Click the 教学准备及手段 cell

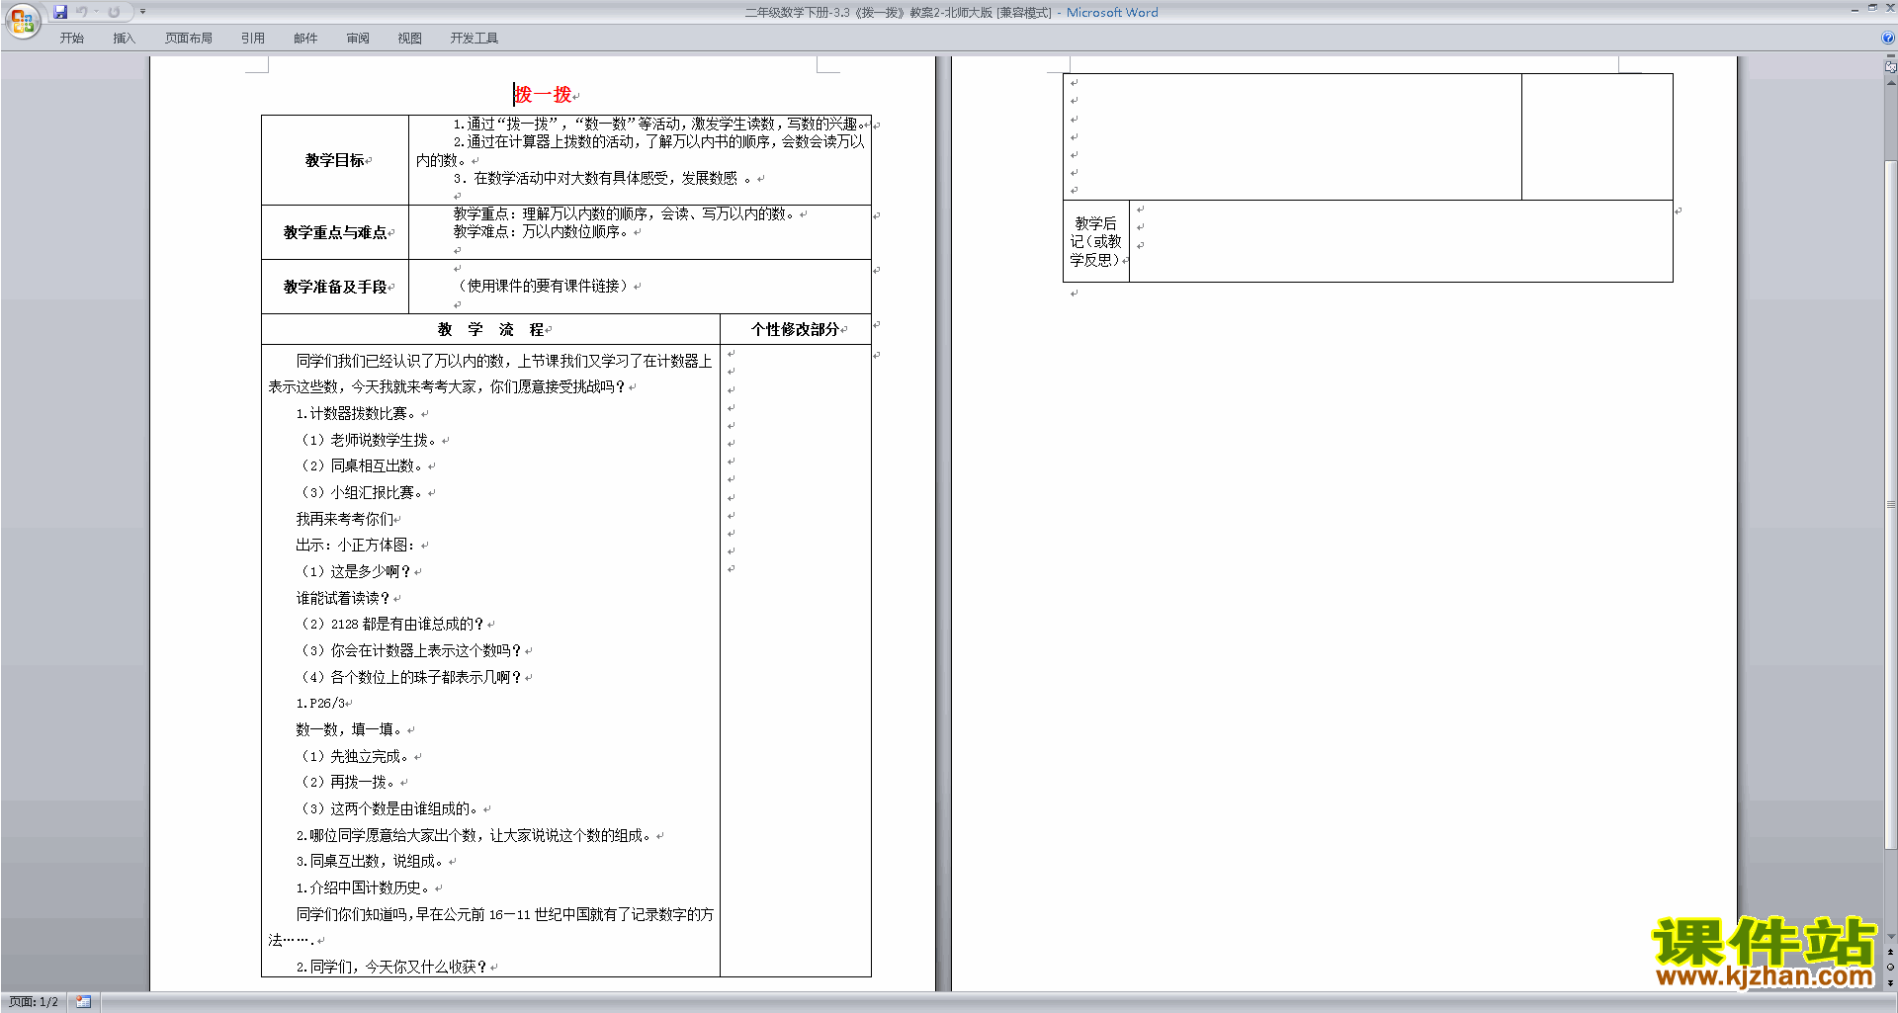point(335,287)
